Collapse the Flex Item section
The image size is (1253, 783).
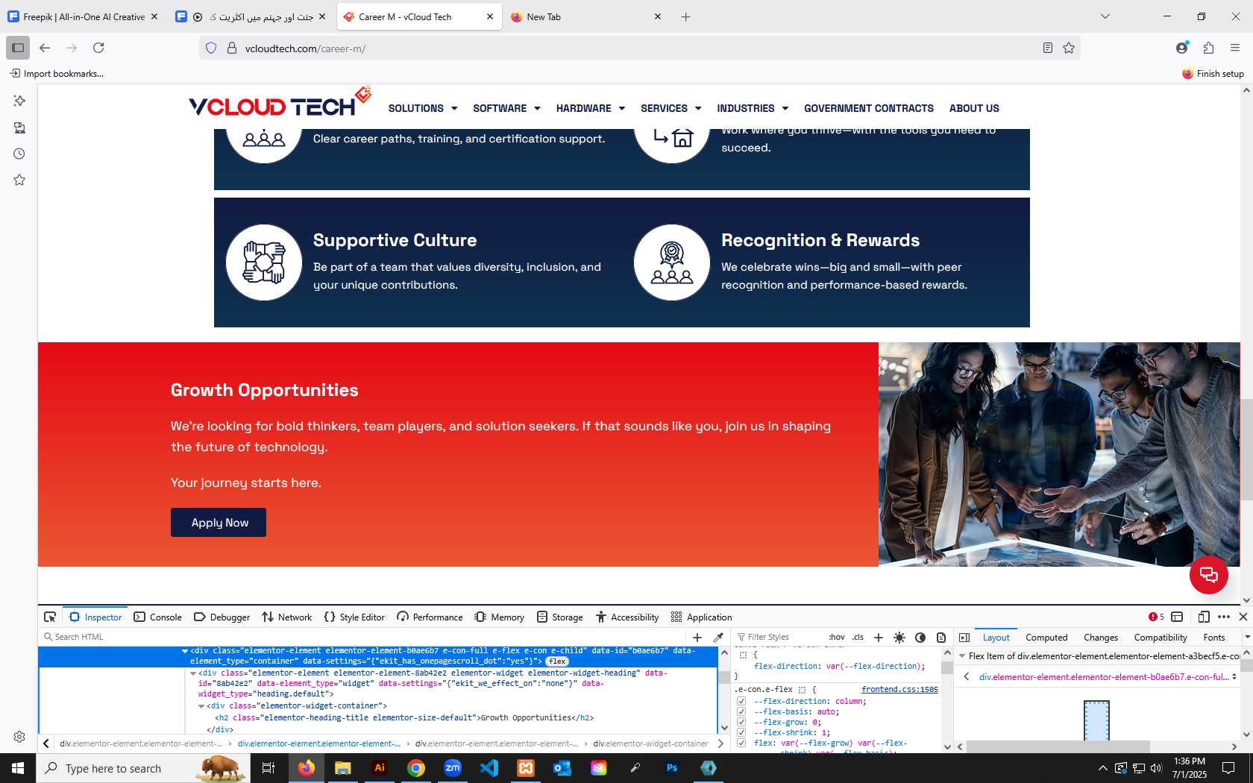962,656
